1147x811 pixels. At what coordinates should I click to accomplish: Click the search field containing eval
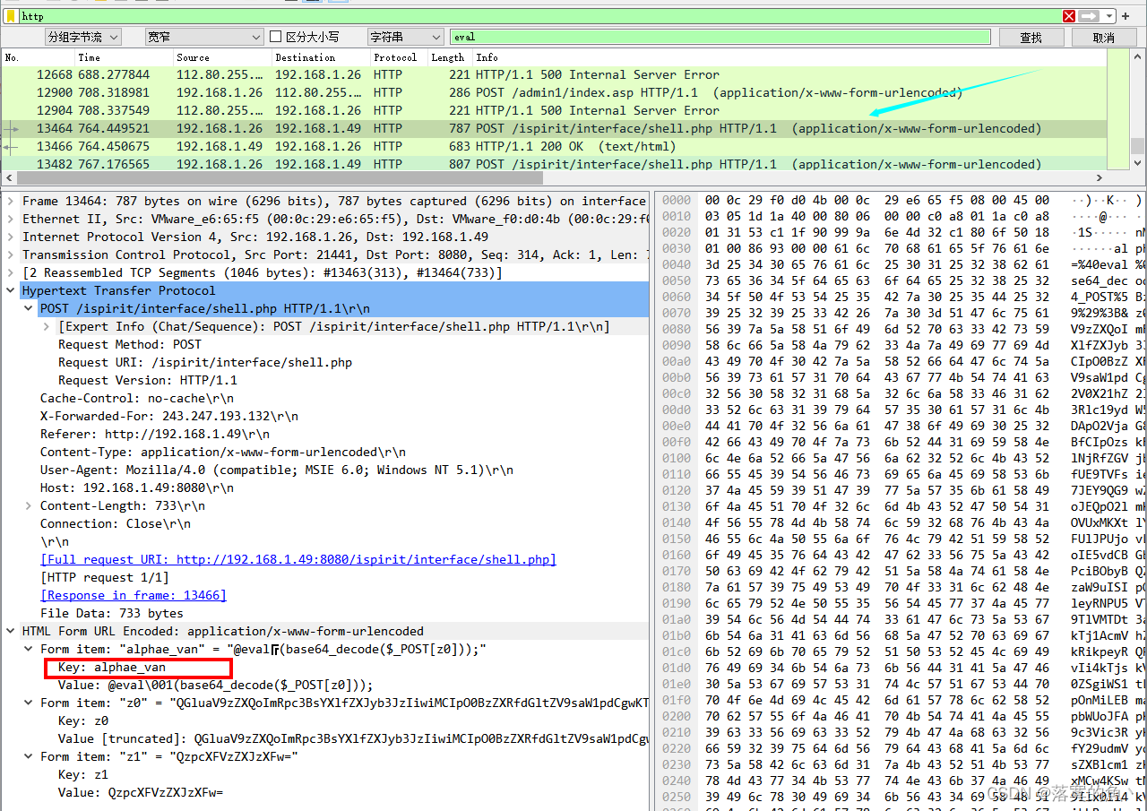pyautogui.click(x=720, y=37)
